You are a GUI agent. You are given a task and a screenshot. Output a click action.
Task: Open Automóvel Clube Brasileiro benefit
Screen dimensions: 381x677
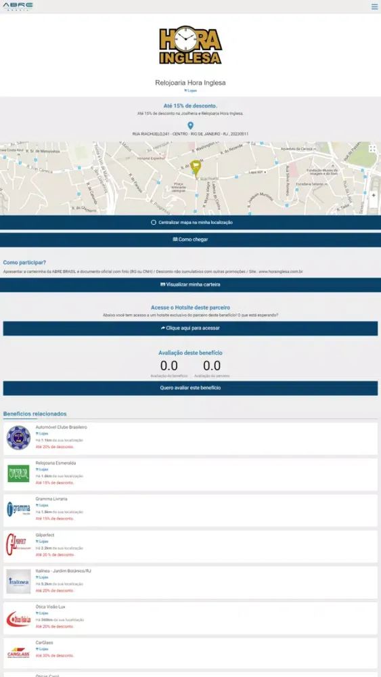190,438
